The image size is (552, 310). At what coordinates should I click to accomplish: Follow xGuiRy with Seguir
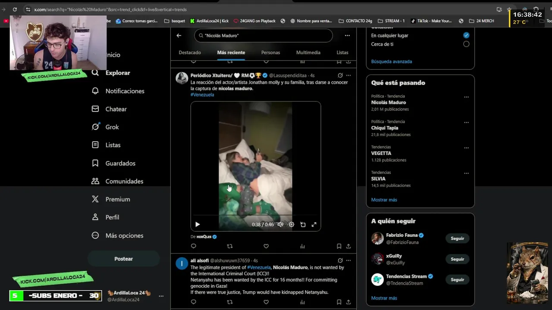point(458,259)
